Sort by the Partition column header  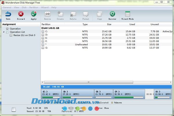pos(46,24)
